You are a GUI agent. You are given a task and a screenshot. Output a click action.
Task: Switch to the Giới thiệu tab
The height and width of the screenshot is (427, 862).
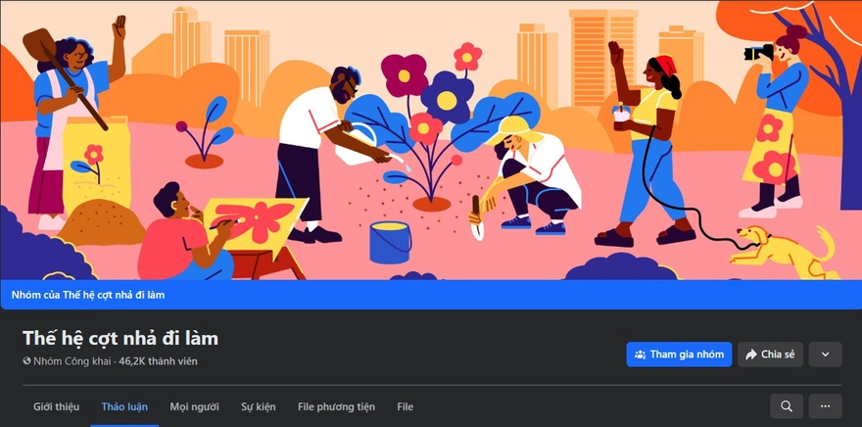coord(56,406)
